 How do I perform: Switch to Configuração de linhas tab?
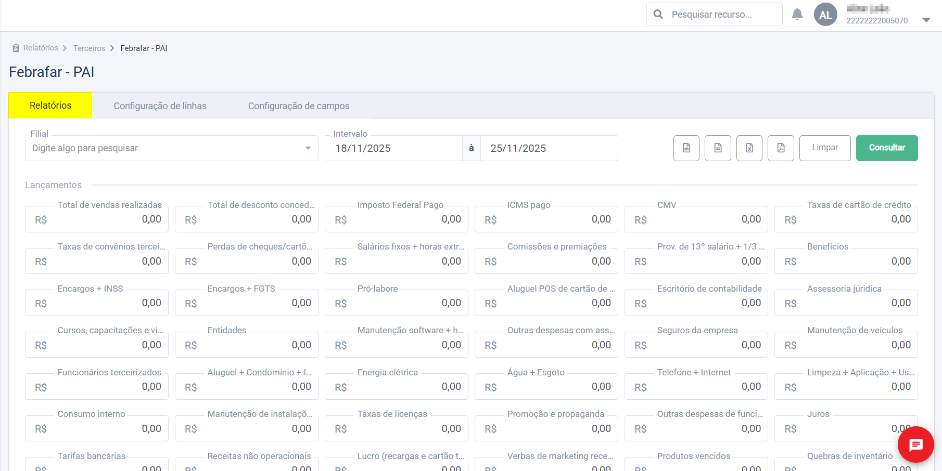[x=160, y=106]
